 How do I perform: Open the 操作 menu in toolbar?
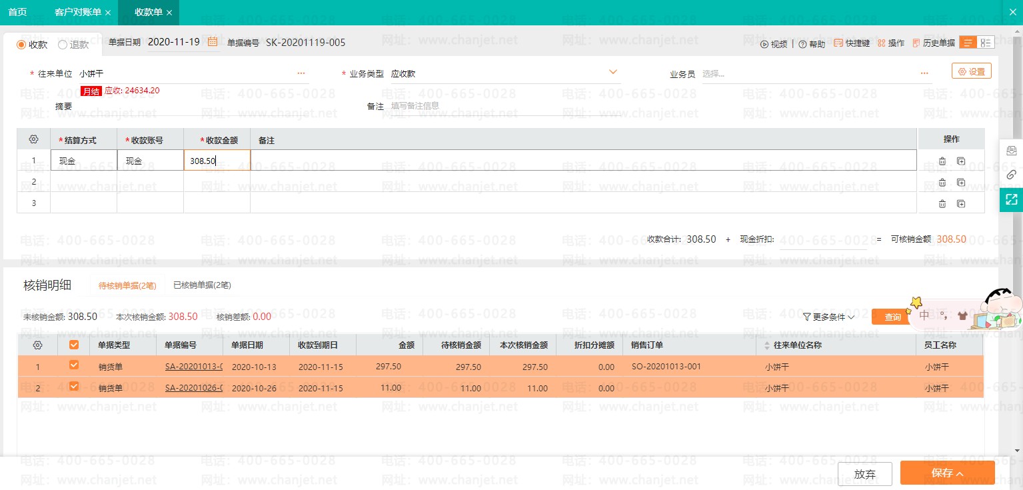[891, 43]
